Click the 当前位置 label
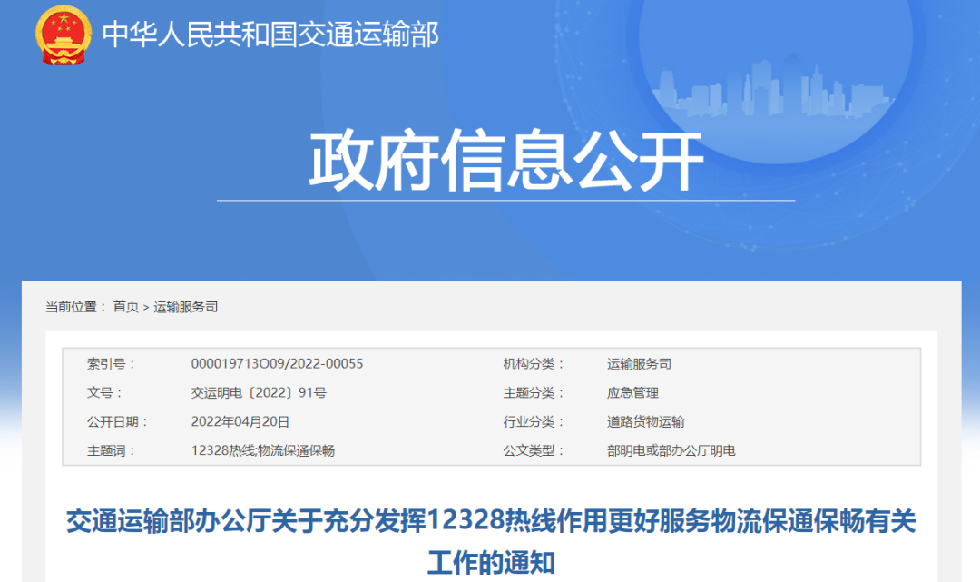980x582 pixels. point(75,306)
